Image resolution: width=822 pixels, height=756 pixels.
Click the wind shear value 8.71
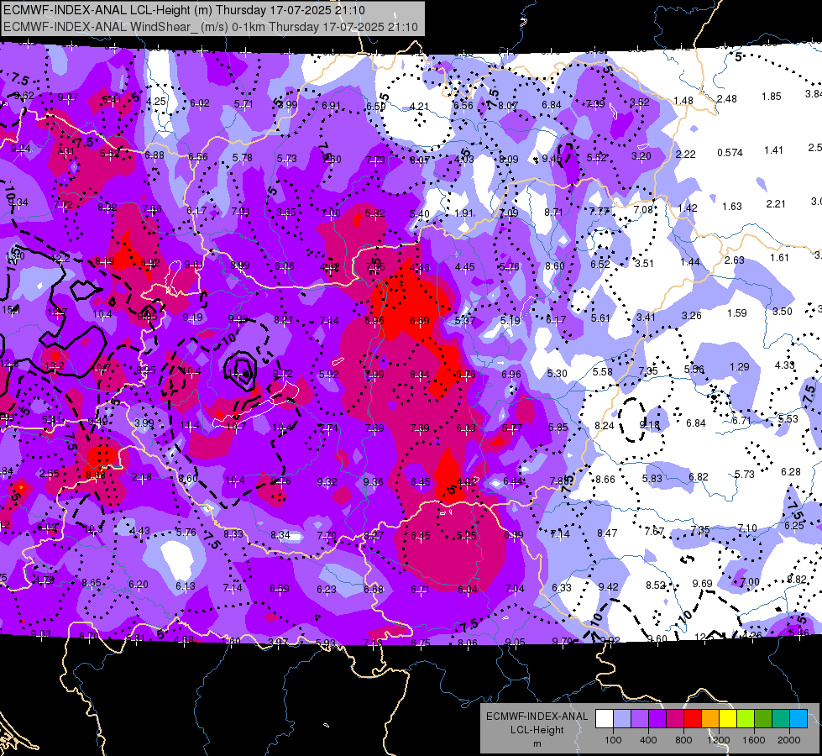click(x=553, y=212)
